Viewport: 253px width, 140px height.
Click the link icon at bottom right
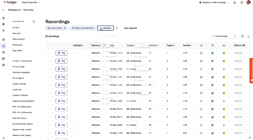250,138
